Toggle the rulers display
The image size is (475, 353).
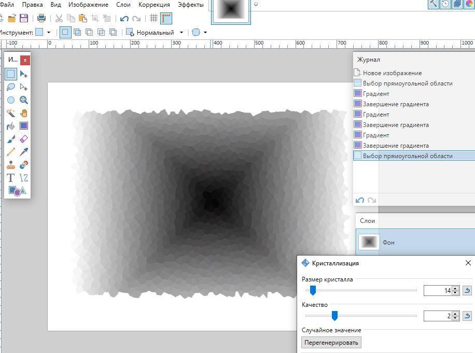tap(166, 19)
